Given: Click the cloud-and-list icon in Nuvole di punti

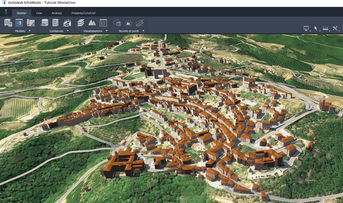Looking at the screenshot, I should pos(117,23).
